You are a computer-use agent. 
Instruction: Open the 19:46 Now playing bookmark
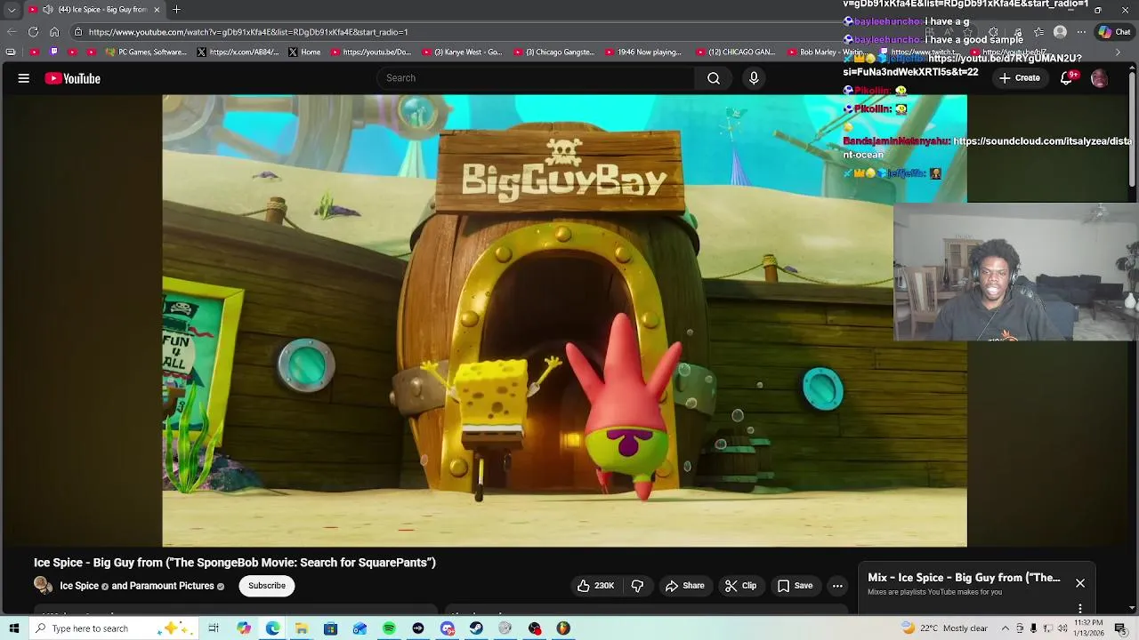pyautogui.click(x=643, y=52)
